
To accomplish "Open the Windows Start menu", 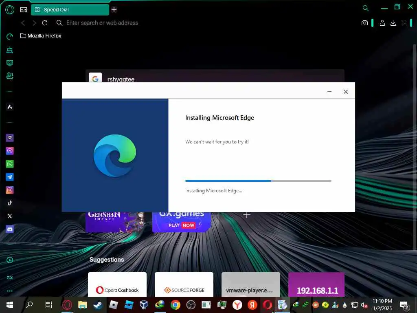I will pos(10,305).
